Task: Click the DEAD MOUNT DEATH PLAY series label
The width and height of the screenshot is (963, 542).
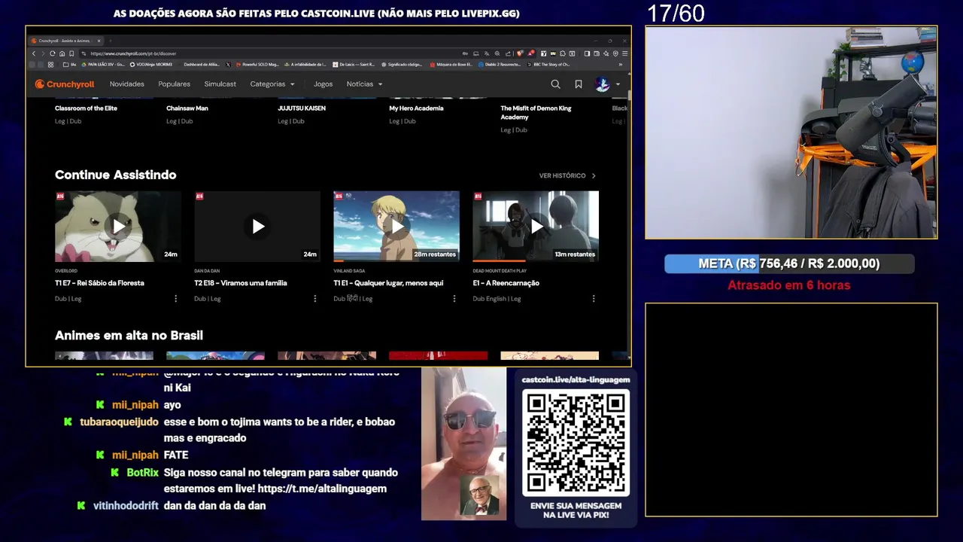Action: click(x=500, y=271)
